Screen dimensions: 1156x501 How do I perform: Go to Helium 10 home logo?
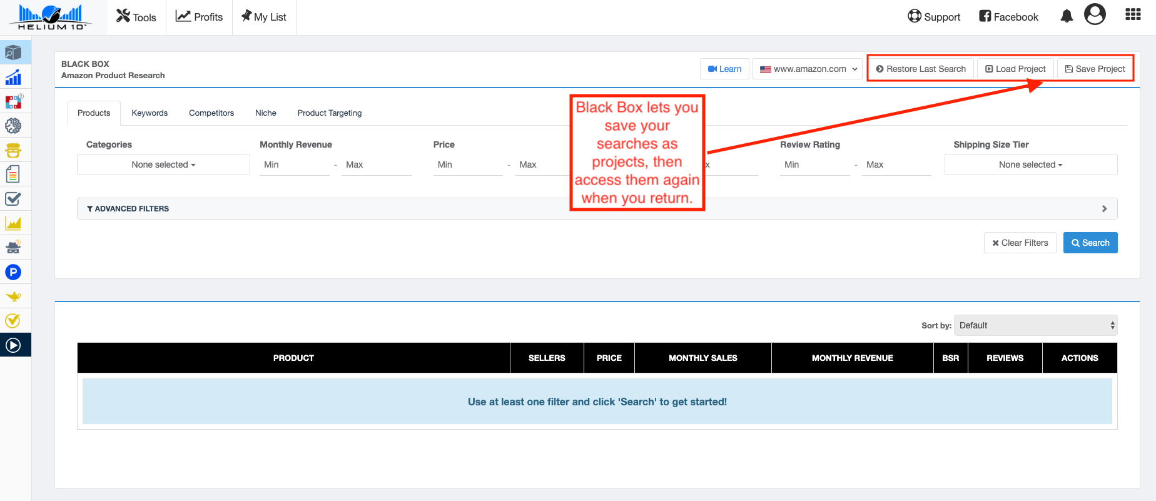click(51, 17)
